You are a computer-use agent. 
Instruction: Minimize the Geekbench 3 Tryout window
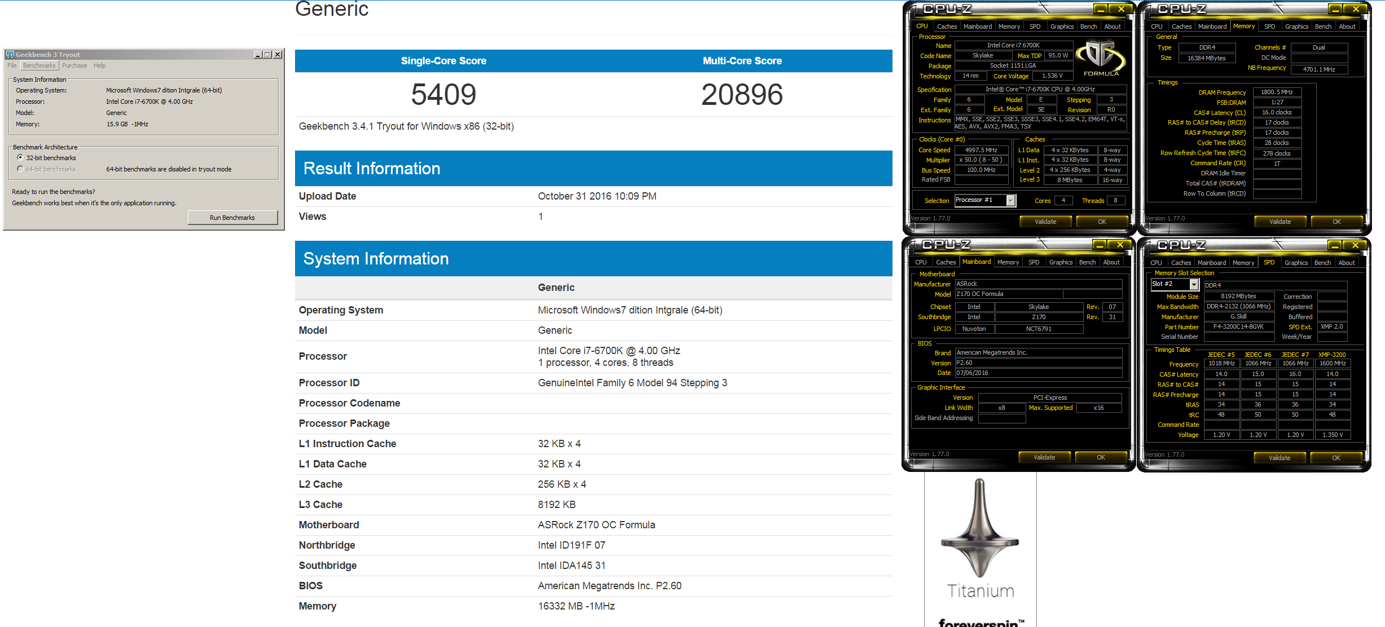(x=258, y=55)
